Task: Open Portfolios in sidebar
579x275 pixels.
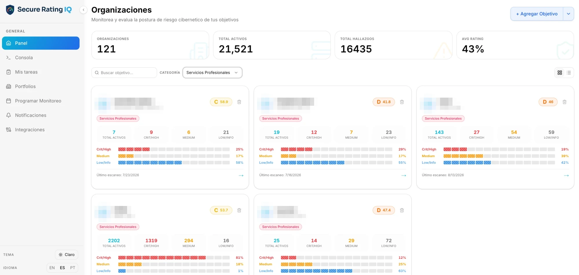Action: [41, 86]
